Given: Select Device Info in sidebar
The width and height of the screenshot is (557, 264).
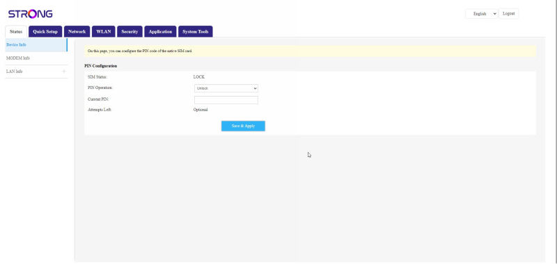Looking at the screenshot, I should 36,45.
